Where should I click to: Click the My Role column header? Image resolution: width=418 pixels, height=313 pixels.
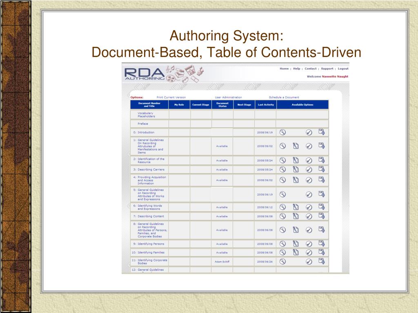[179, 105]
